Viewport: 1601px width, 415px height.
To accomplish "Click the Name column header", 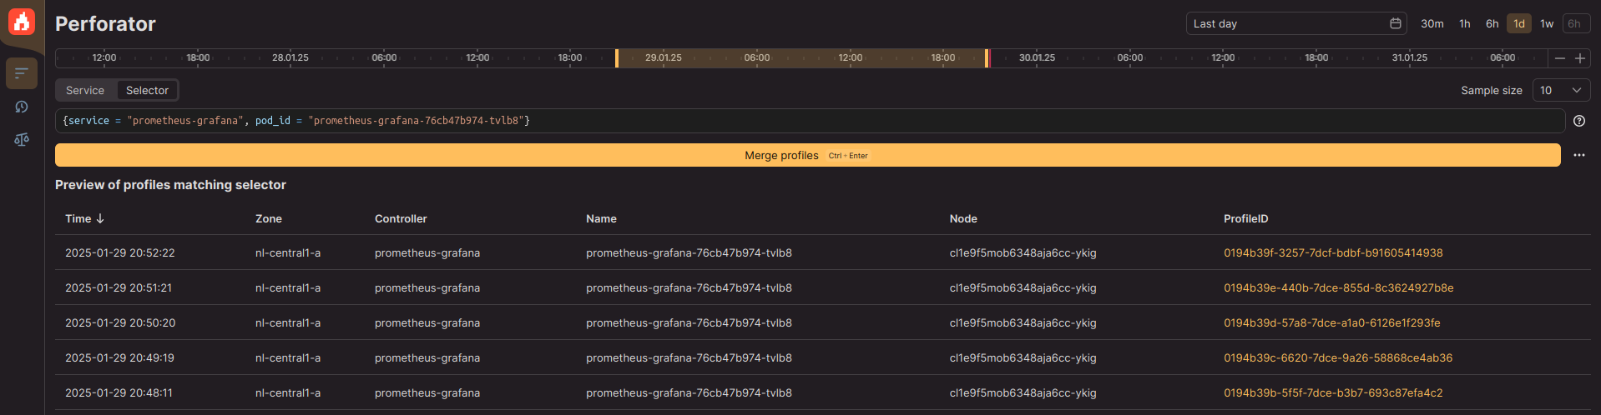I will [x=601, y=218].
